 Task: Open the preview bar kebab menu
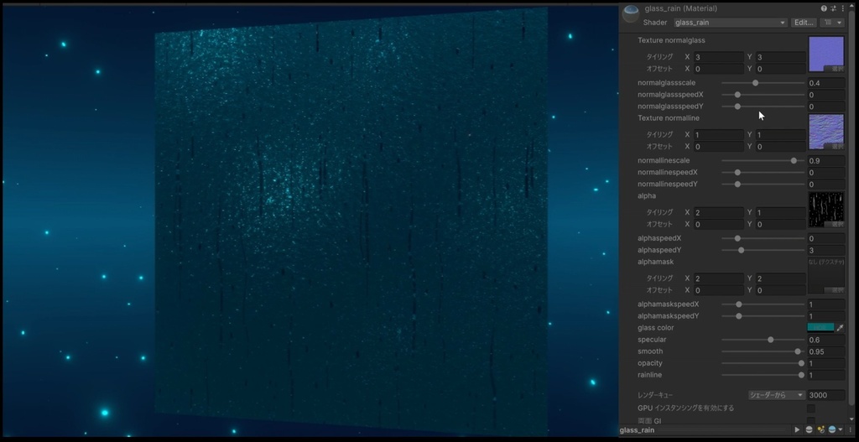point(851,430)
